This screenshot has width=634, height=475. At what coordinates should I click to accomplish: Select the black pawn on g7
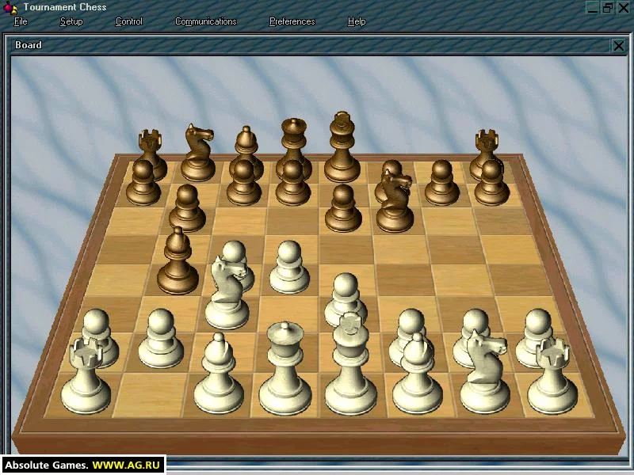442,183
